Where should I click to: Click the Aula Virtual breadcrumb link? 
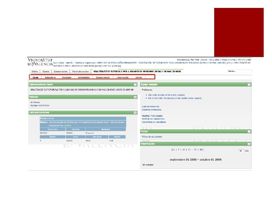pos(59,63)
